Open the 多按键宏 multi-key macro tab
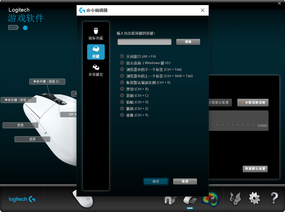The width and height of the screenshot is (285, 212). (x=96, y=70)
